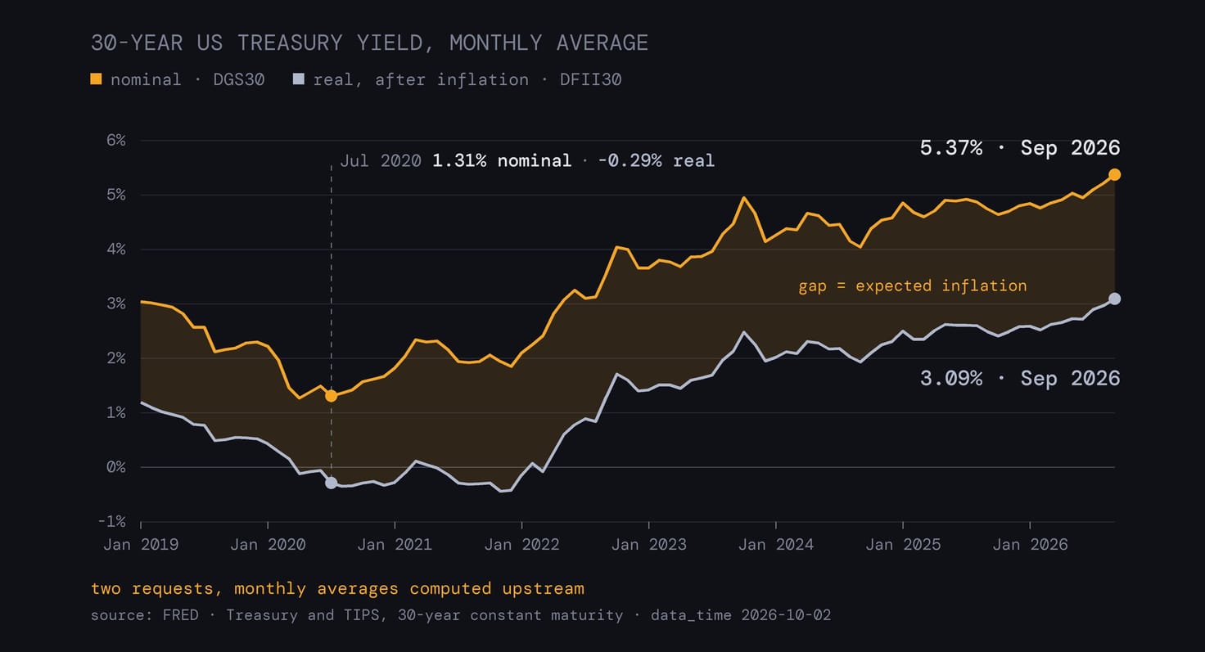This screenshot has height=652, width=1205.
Task: Select the gray Sep 2026 endpoint marker
Action: click(1115, 299)
